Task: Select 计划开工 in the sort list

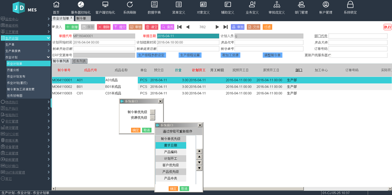Action: (171, 158)
